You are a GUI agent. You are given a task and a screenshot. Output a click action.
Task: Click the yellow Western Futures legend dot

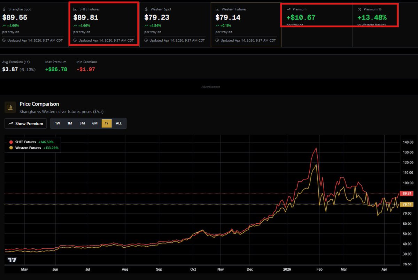tap(11, 148)
